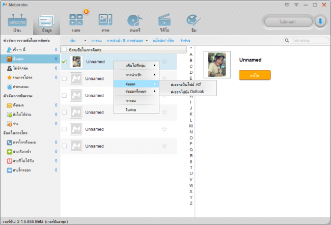Select เร็ว ๆ นี้ recent contacts
The height and width of the screenshot is (225, 331).
point(30,49)
